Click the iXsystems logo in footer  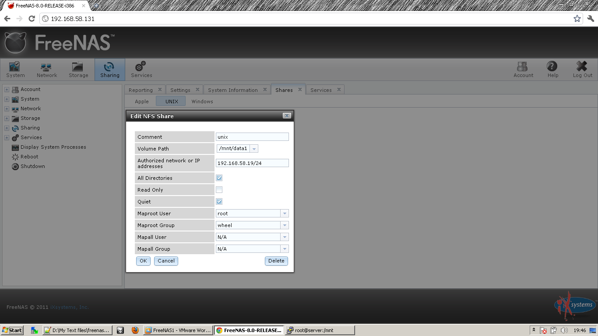tap(574, 306)
